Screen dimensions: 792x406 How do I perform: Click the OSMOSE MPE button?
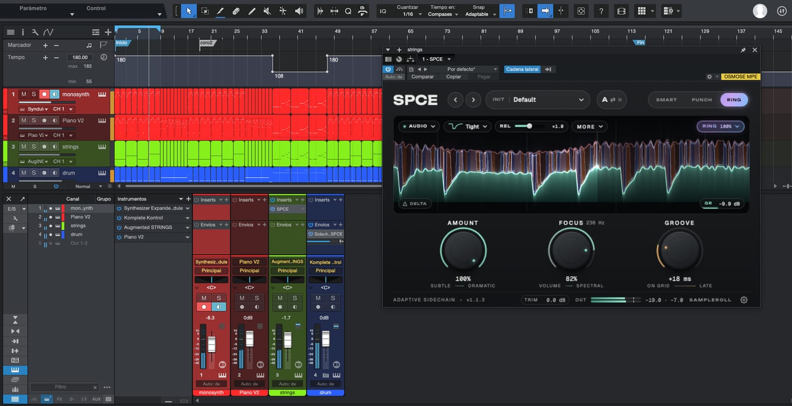click(x=741, y=76)
